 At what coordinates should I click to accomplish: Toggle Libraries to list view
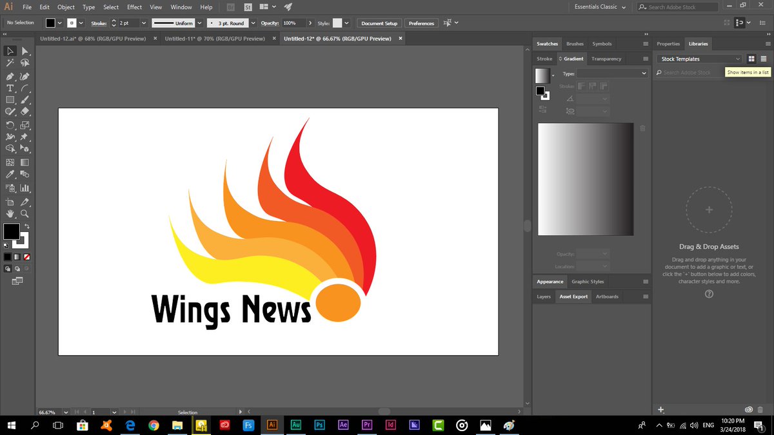pyautogui.click(x=764, y=59)
